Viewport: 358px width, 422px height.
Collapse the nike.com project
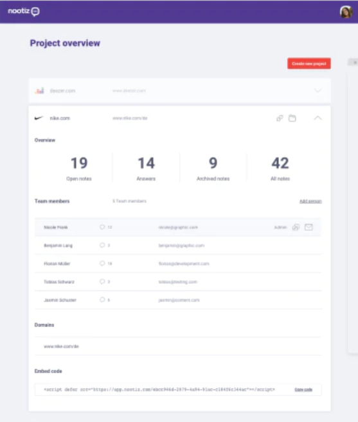point(318,118)
